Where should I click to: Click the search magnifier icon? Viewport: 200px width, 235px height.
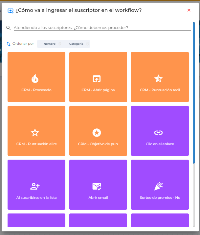(x=9, y=28)
